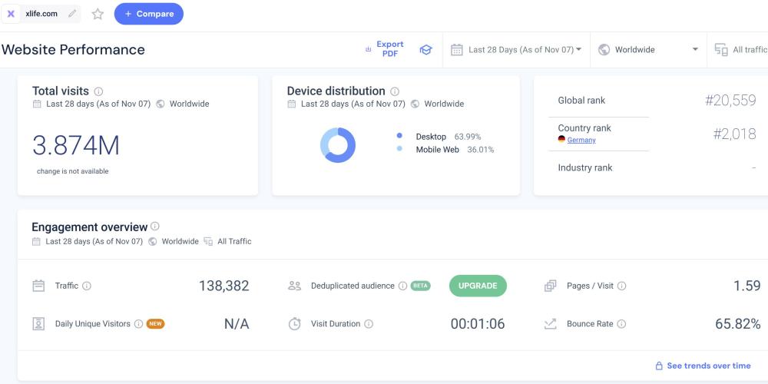Click info icon beside Daily Unique Visitors

(x=138, y=324)
